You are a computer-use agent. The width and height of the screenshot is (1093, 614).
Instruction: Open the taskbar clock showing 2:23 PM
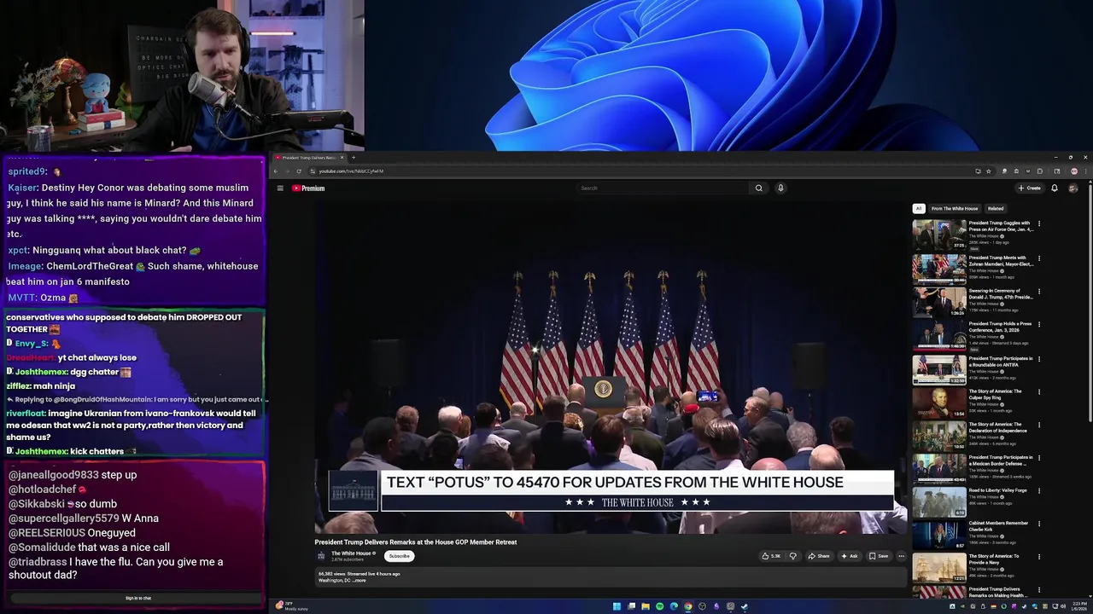point(1079,606)
